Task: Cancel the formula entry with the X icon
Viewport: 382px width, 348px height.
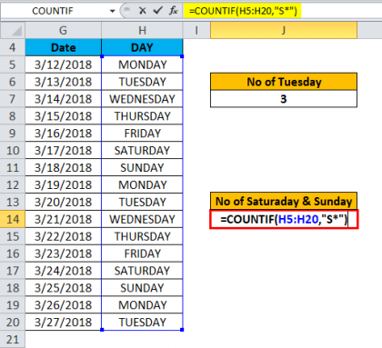Action: 142,11
